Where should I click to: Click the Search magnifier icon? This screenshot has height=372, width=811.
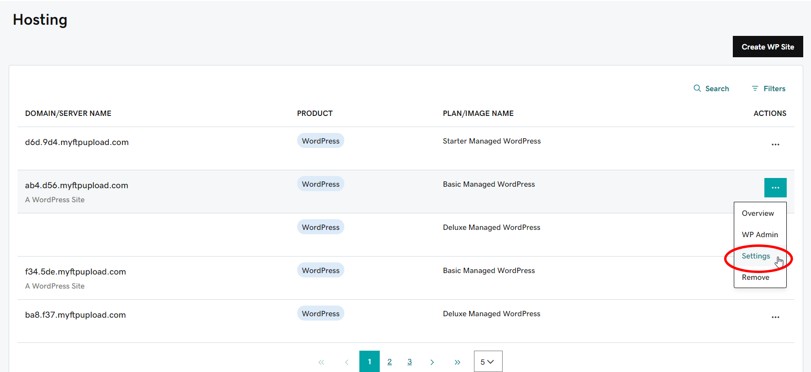pos(697,88)
